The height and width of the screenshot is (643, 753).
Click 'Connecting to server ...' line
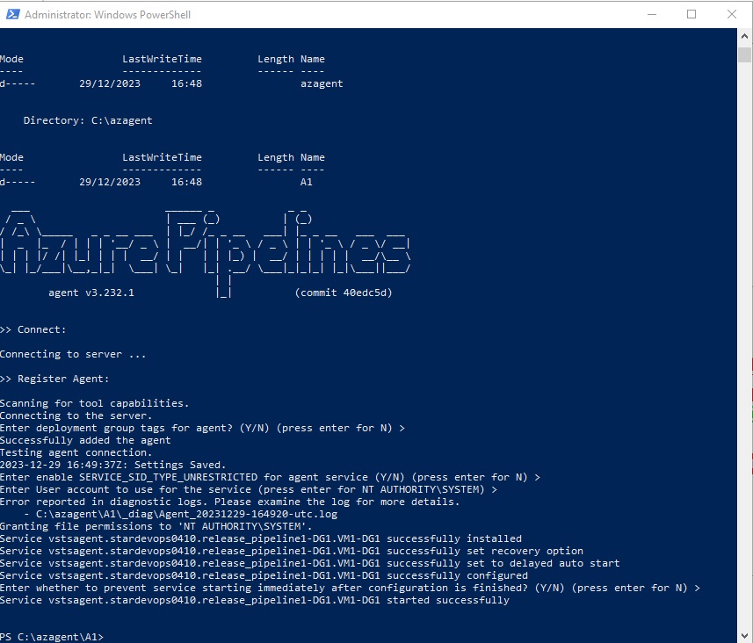point(73,354)
